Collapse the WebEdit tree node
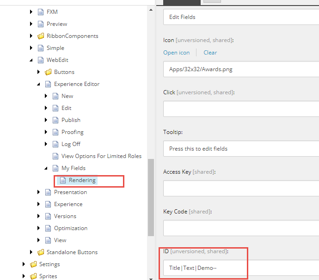319x280 pixels. pos(31,60)
